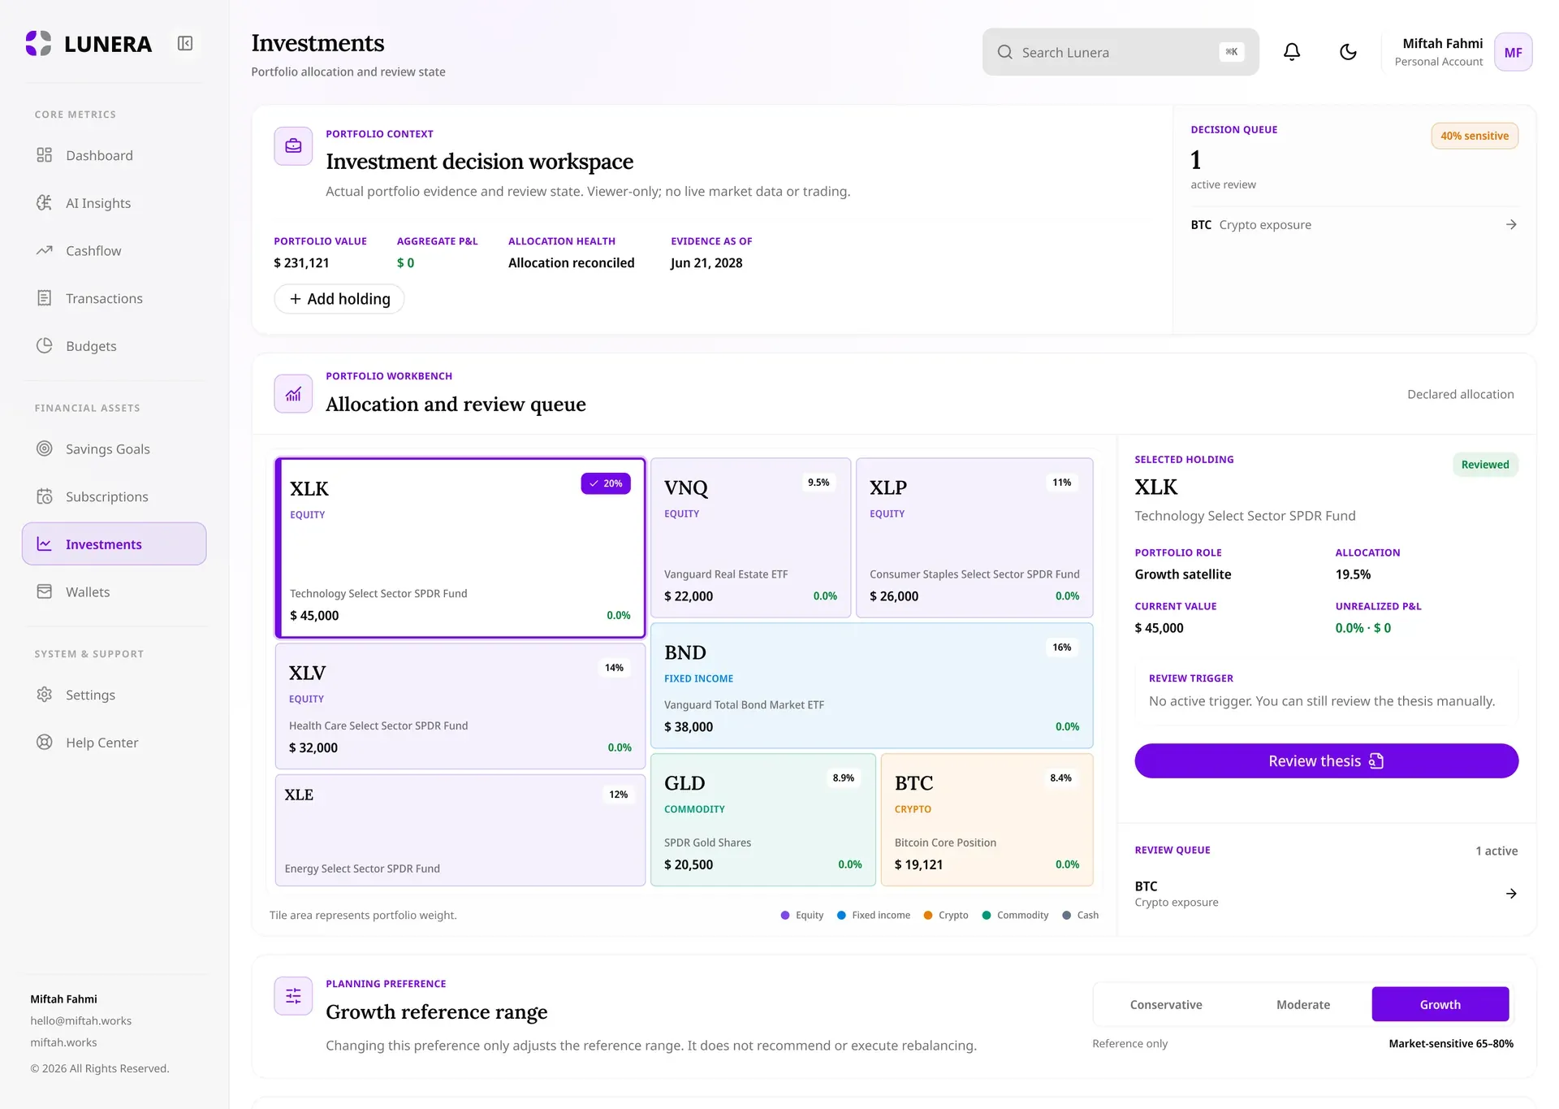The height and width of the screenshot is (1109, 1559).
Task: Open AI Insights in the sidebar
Action: tap(114, 203)
